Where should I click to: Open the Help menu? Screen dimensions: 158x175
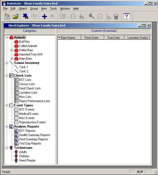click(76, 8)
